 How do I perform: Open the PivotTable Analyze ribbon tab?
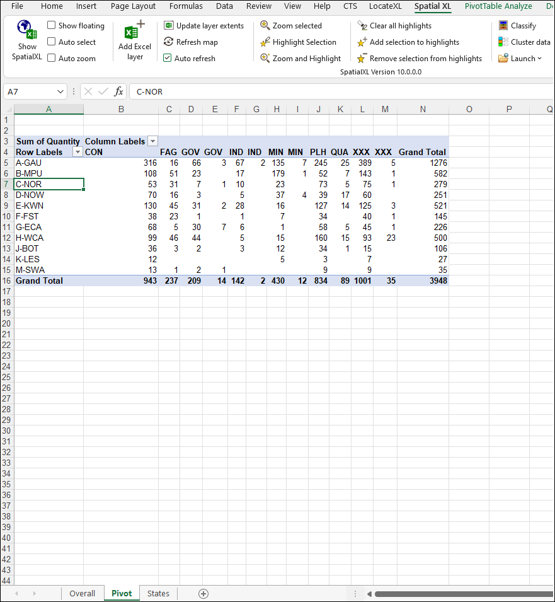498,6
